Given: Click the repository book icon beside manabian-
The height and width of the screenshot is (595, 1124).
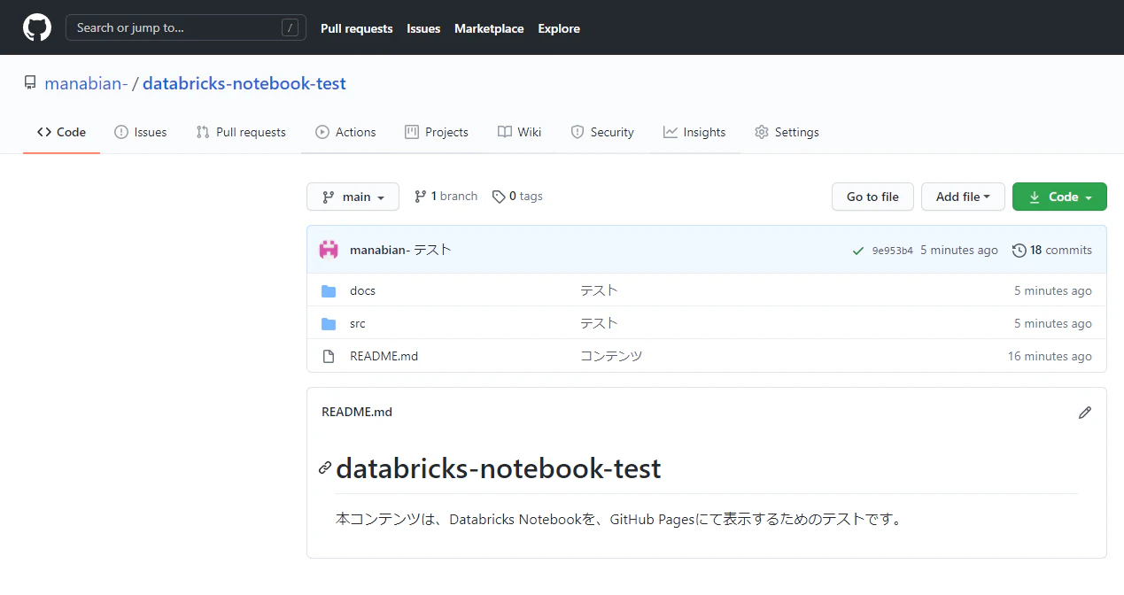Looking at the screenshot, I should [x=30, y=83].
